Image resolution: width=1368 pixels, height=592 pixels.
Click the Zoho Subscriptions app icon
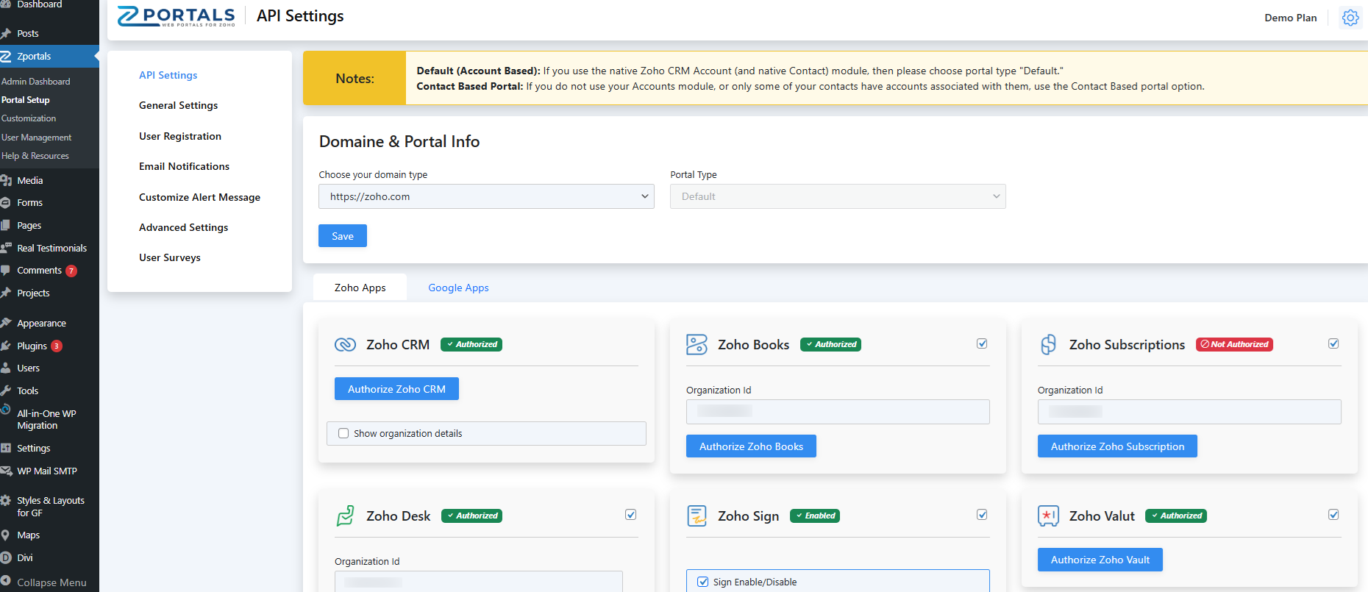pyautogui.click(x=1048, y=344)
